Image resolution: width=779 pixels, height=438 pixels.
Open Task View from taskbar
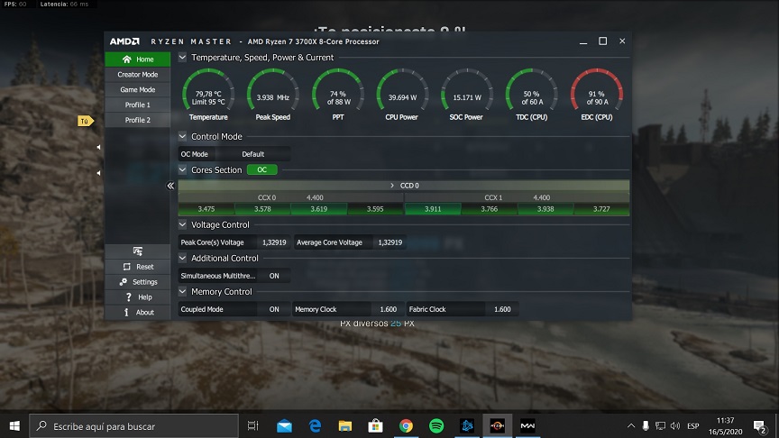(x=252, y=426)
